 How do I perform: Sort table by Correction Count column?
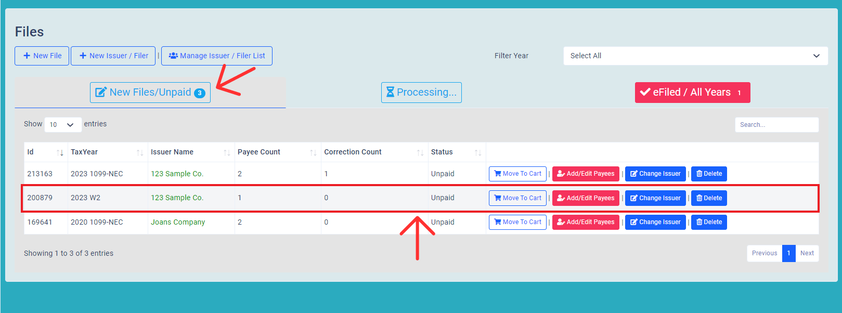(374, 152)
